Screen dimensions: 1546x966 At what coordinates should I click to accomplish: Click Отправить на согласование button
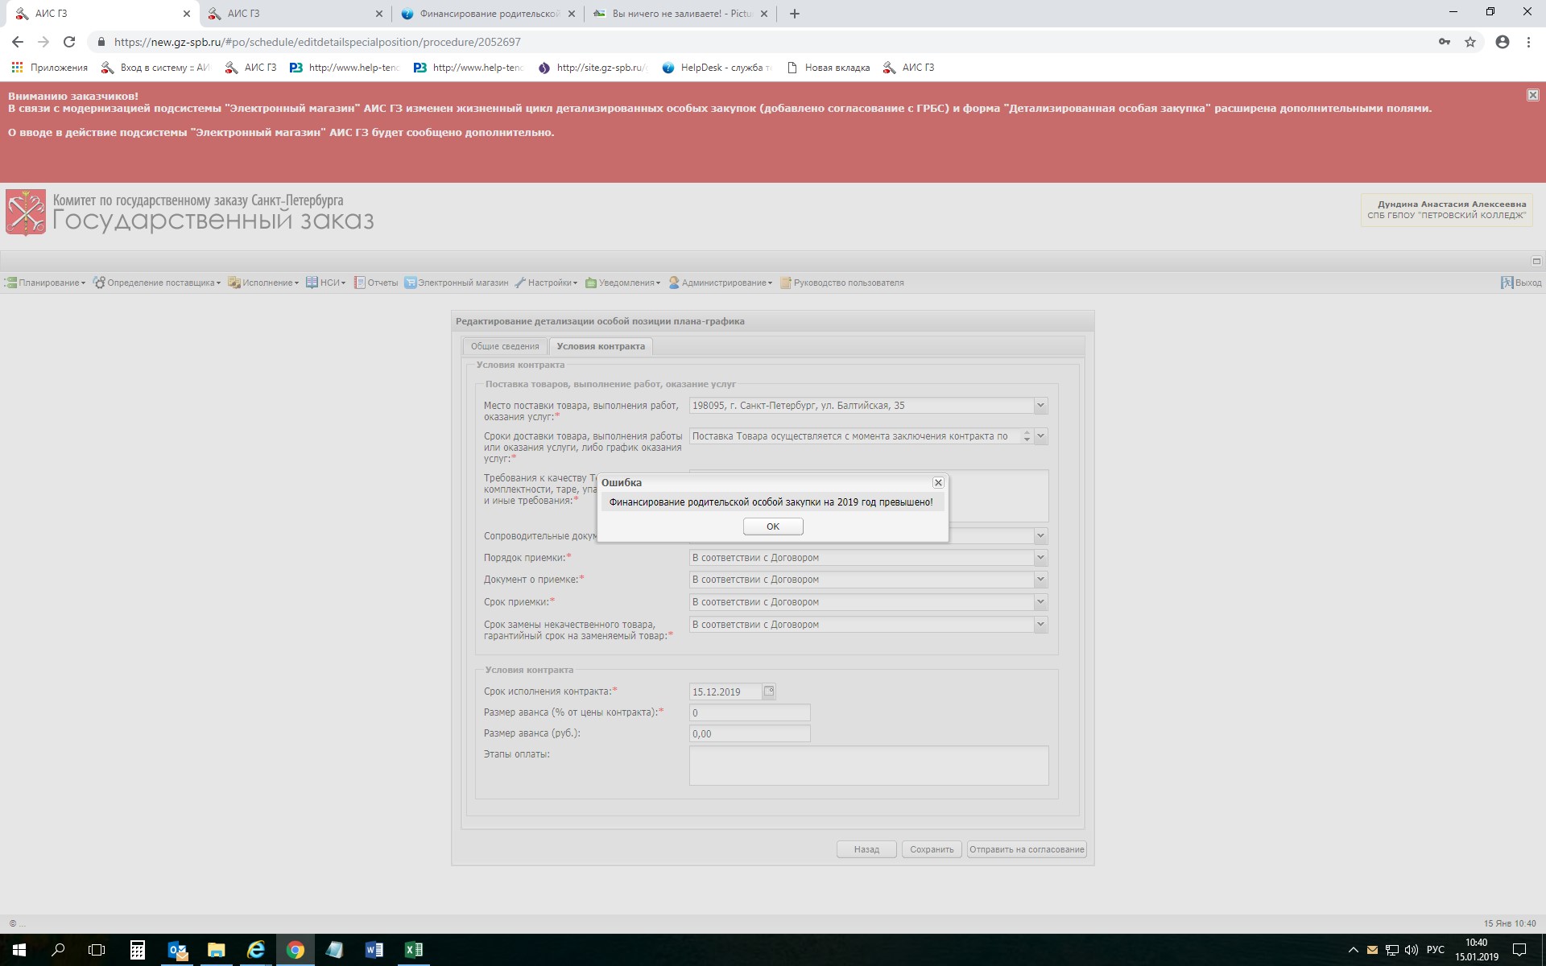click(x=1026, y=849)
